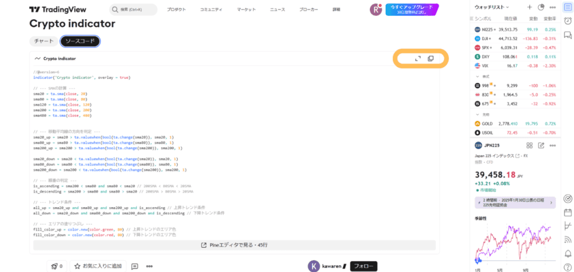574x272 pixels.
Task: Open the search box (Ctrl+K)
Action: point(133,10)
